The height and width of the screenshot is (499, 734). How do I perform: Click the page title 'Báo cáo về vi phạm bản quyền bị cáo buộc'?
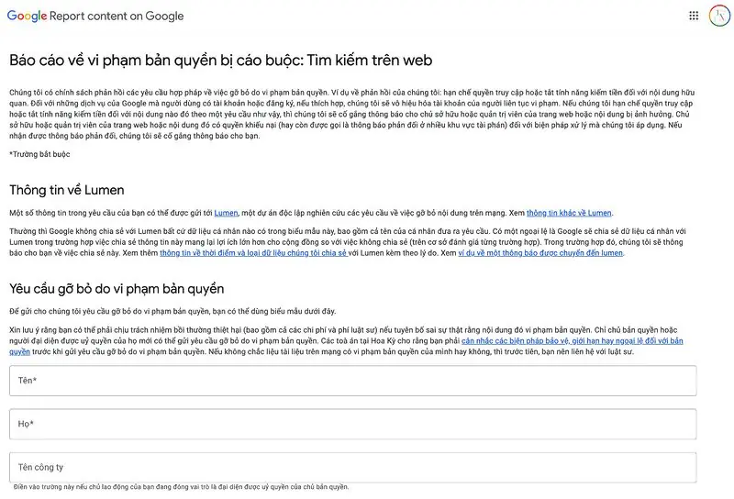click(220, 61)
